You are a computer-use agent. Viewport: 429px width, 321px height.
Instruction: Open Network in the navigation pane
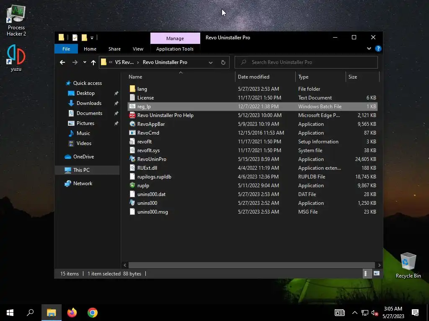coord(83,183)
